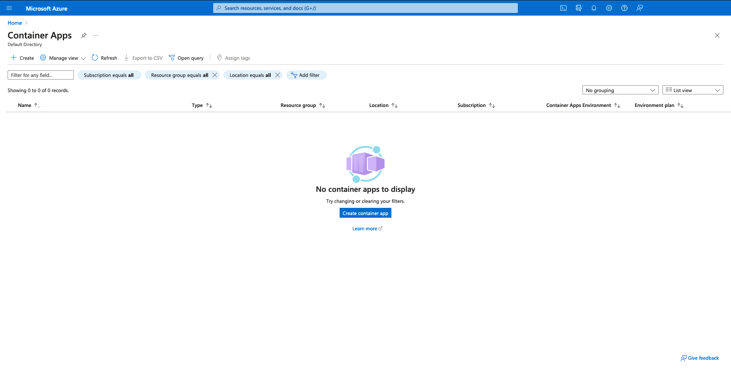Open the No grouping dropdown

coord(620,90)
